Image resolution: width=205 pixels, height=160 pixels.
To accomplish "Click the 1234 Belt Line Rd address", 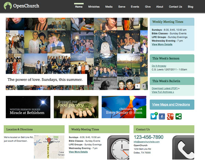I will tap(142, 149).
